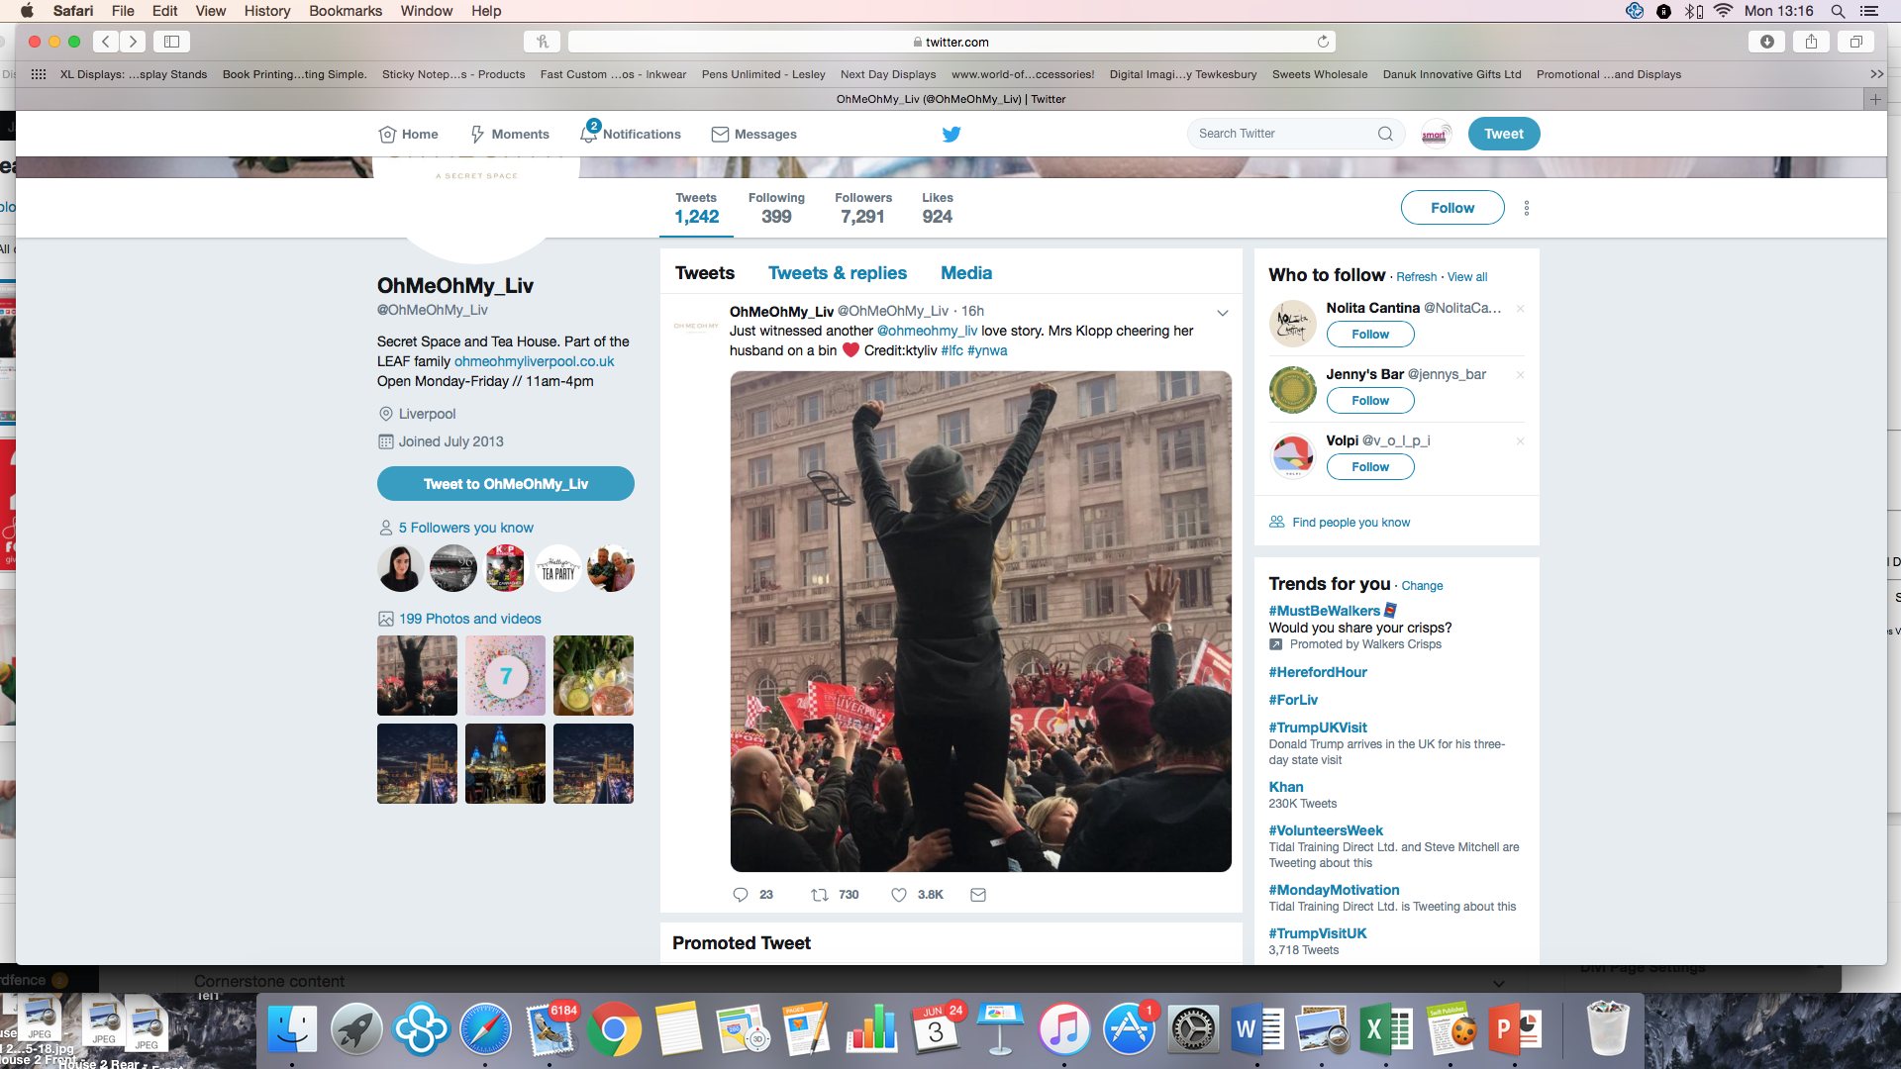Open new Safari tab with plus
This screenshot has width=1901, height=1069.
(x=1875, y=99)
